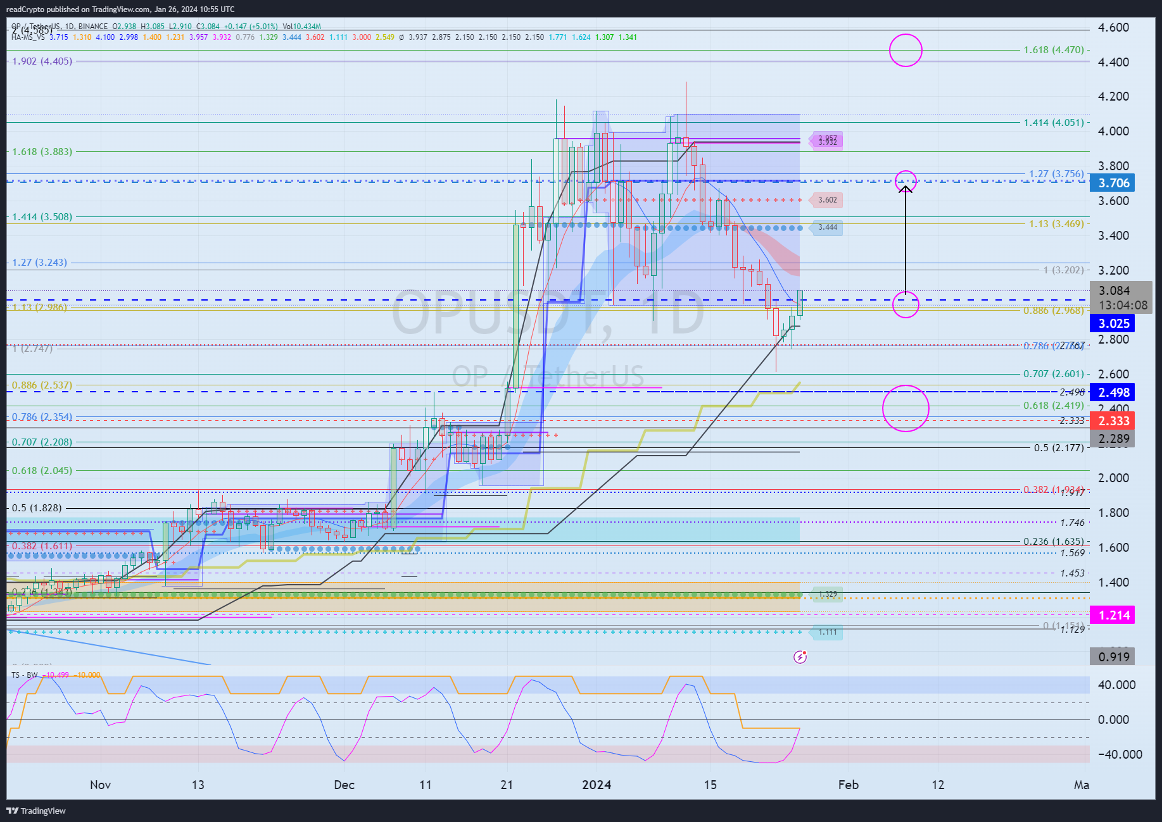Click the 40.000 tick on the oscillator scale
Viewport: 1162px width, 822px height.
point(1117,685)
